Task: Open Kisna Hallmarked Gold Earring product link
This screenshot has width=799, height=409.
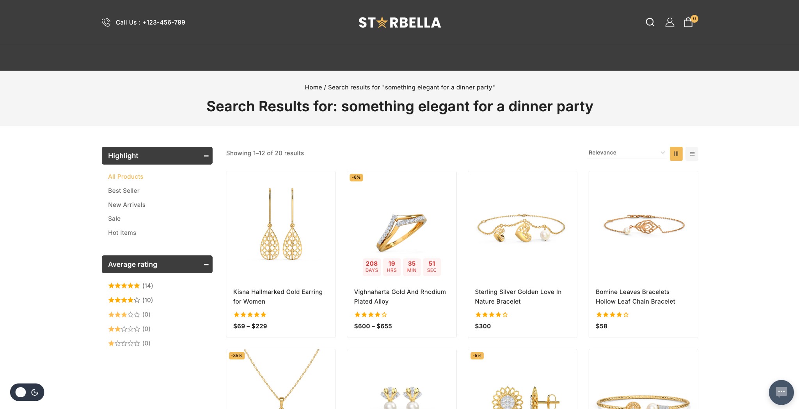Action: pos(278,296)
